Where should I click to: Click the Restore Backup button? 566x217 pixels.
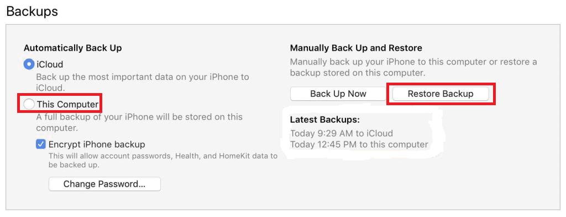(x=441, y=94)
